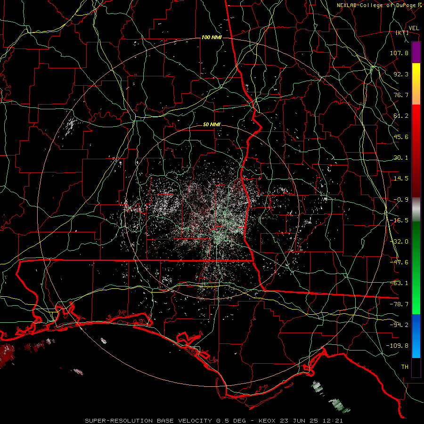The image size is (424, 424).
Task: Click the [KT] units label
Action: [x=402, y=33]
